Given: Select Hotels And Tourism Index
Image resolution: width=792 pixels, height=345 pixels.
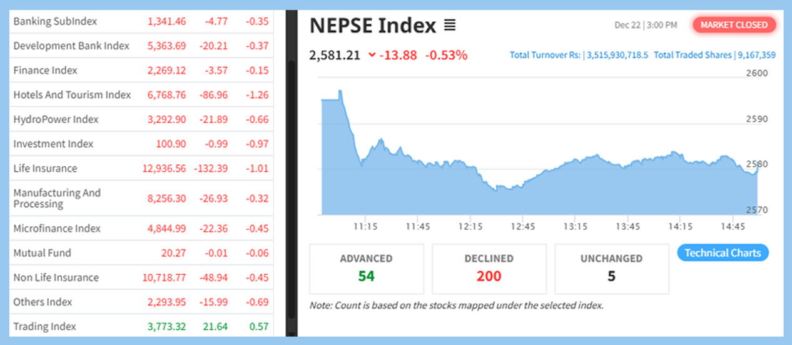Looking at the screenshot, I should pos(72,95).
